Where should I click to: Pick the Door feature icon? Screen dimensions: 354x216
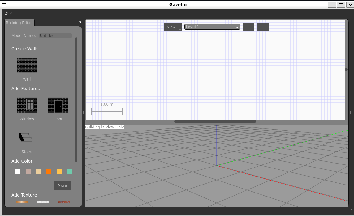pos(58,105)
